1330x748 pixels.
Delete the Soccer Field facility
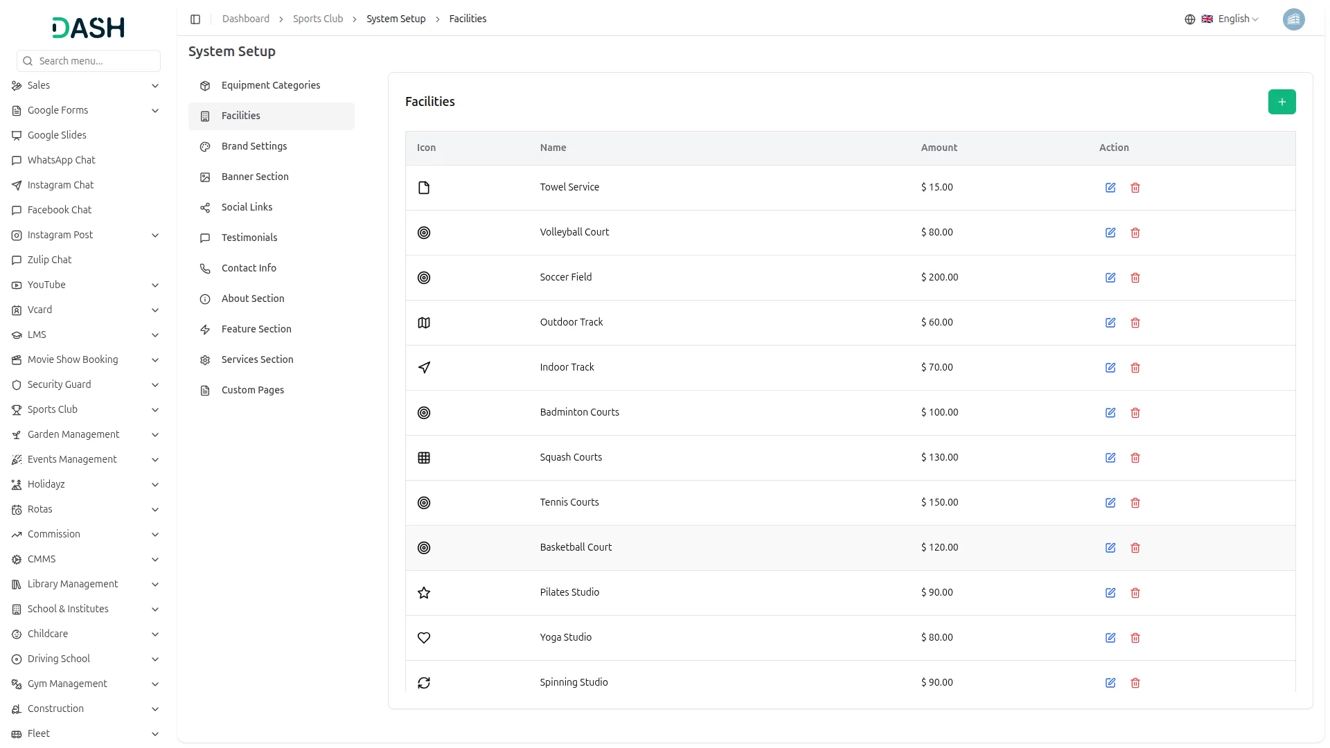click(x=1135, y=278)
